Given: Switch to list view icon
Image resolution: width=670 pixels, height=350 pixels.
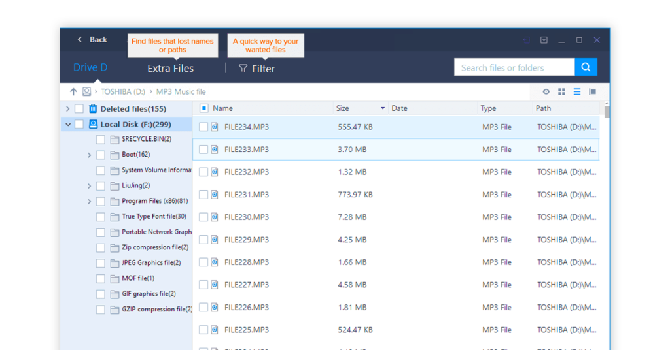Looking at the screenshot, I should [x=577, y=91].
